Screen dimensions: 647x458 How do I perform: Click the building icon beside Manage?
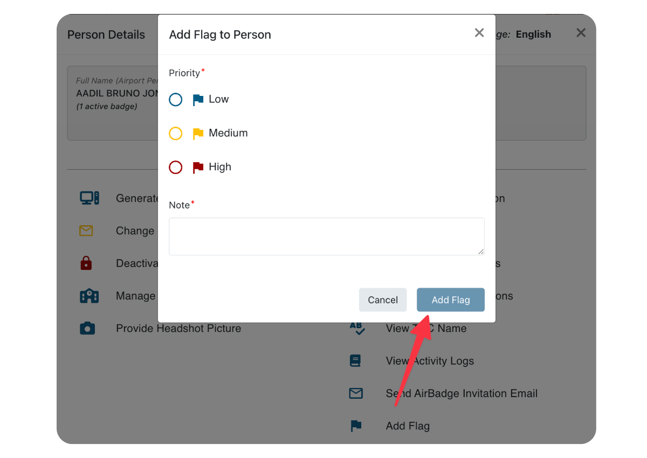[x=89, y=296]
